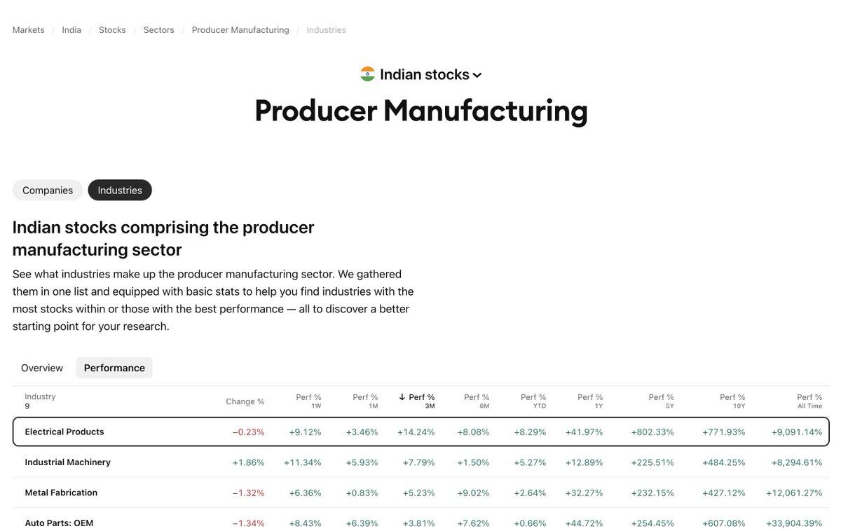This screenshot has height=531, width=841.
Task: Switch to Companies pill
Action: 48,190
